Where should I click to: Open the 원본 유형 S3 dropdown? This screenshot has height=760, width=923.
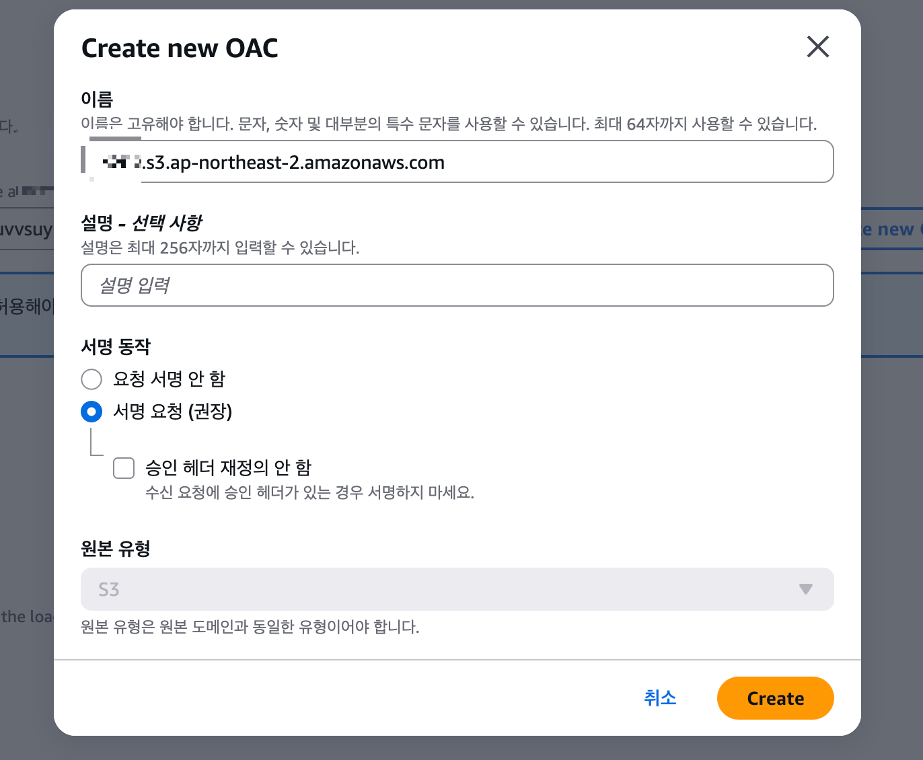click(x=457, y=589)
